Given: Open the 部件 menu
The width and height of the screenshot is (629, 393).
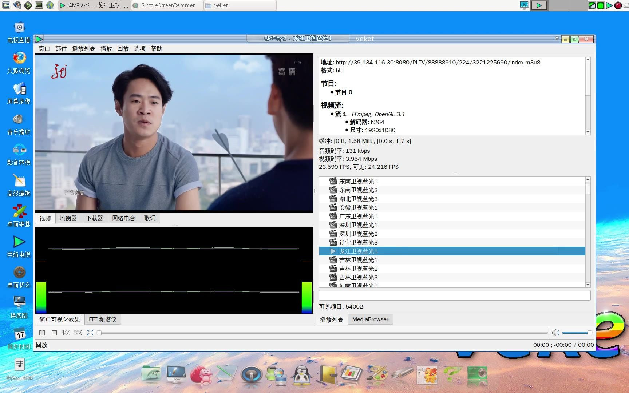Looking at the screenshot, I should click(x=61, y=49).
